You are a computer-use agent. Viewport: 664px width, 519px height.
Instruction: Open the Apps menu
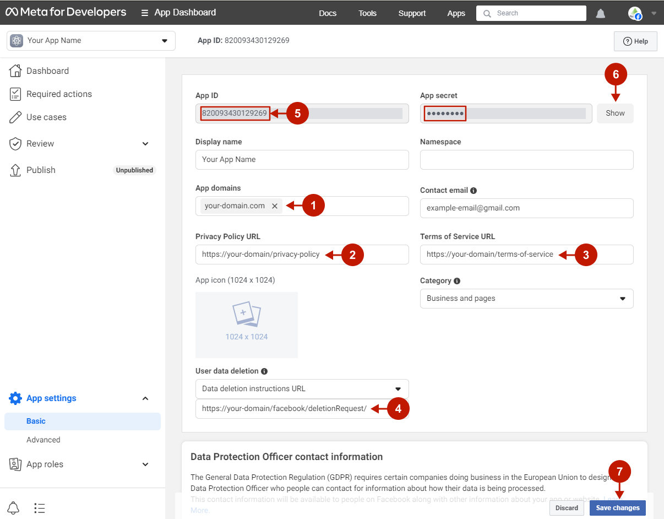456,13
